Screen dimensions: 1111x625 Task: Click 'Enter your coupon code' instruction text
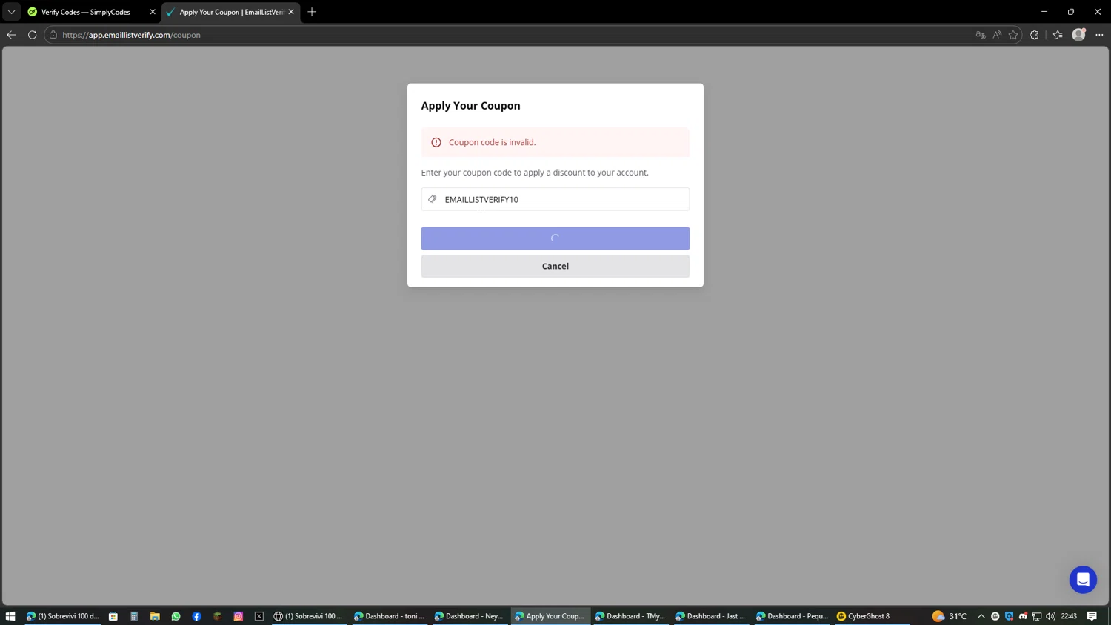[535, 173]
